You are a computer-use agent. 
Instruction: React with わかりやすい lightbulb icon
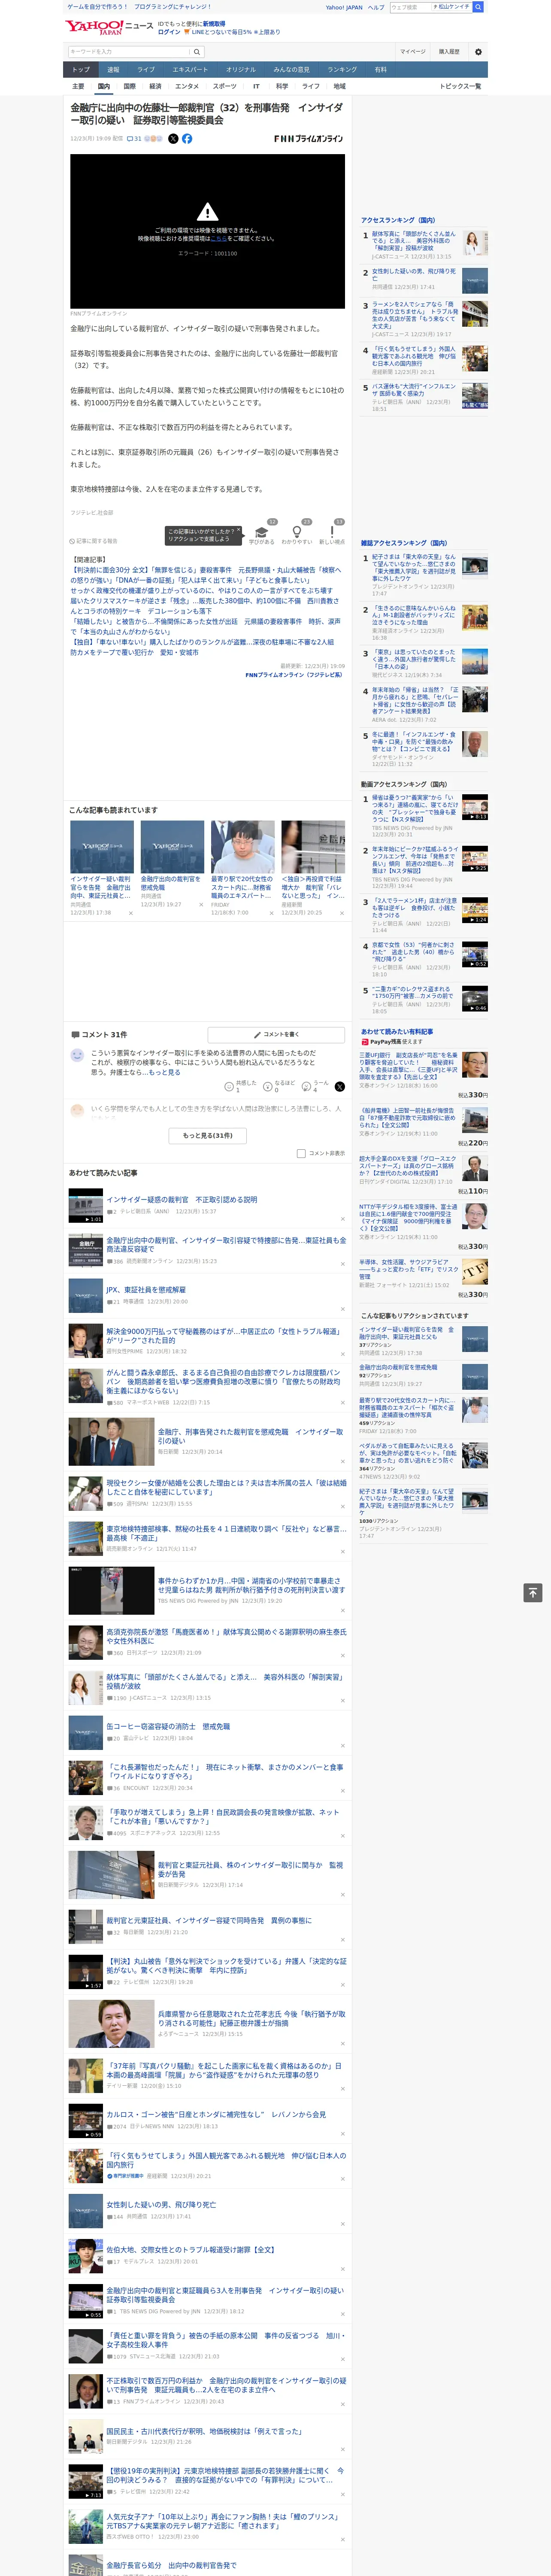tap(297, 532)
